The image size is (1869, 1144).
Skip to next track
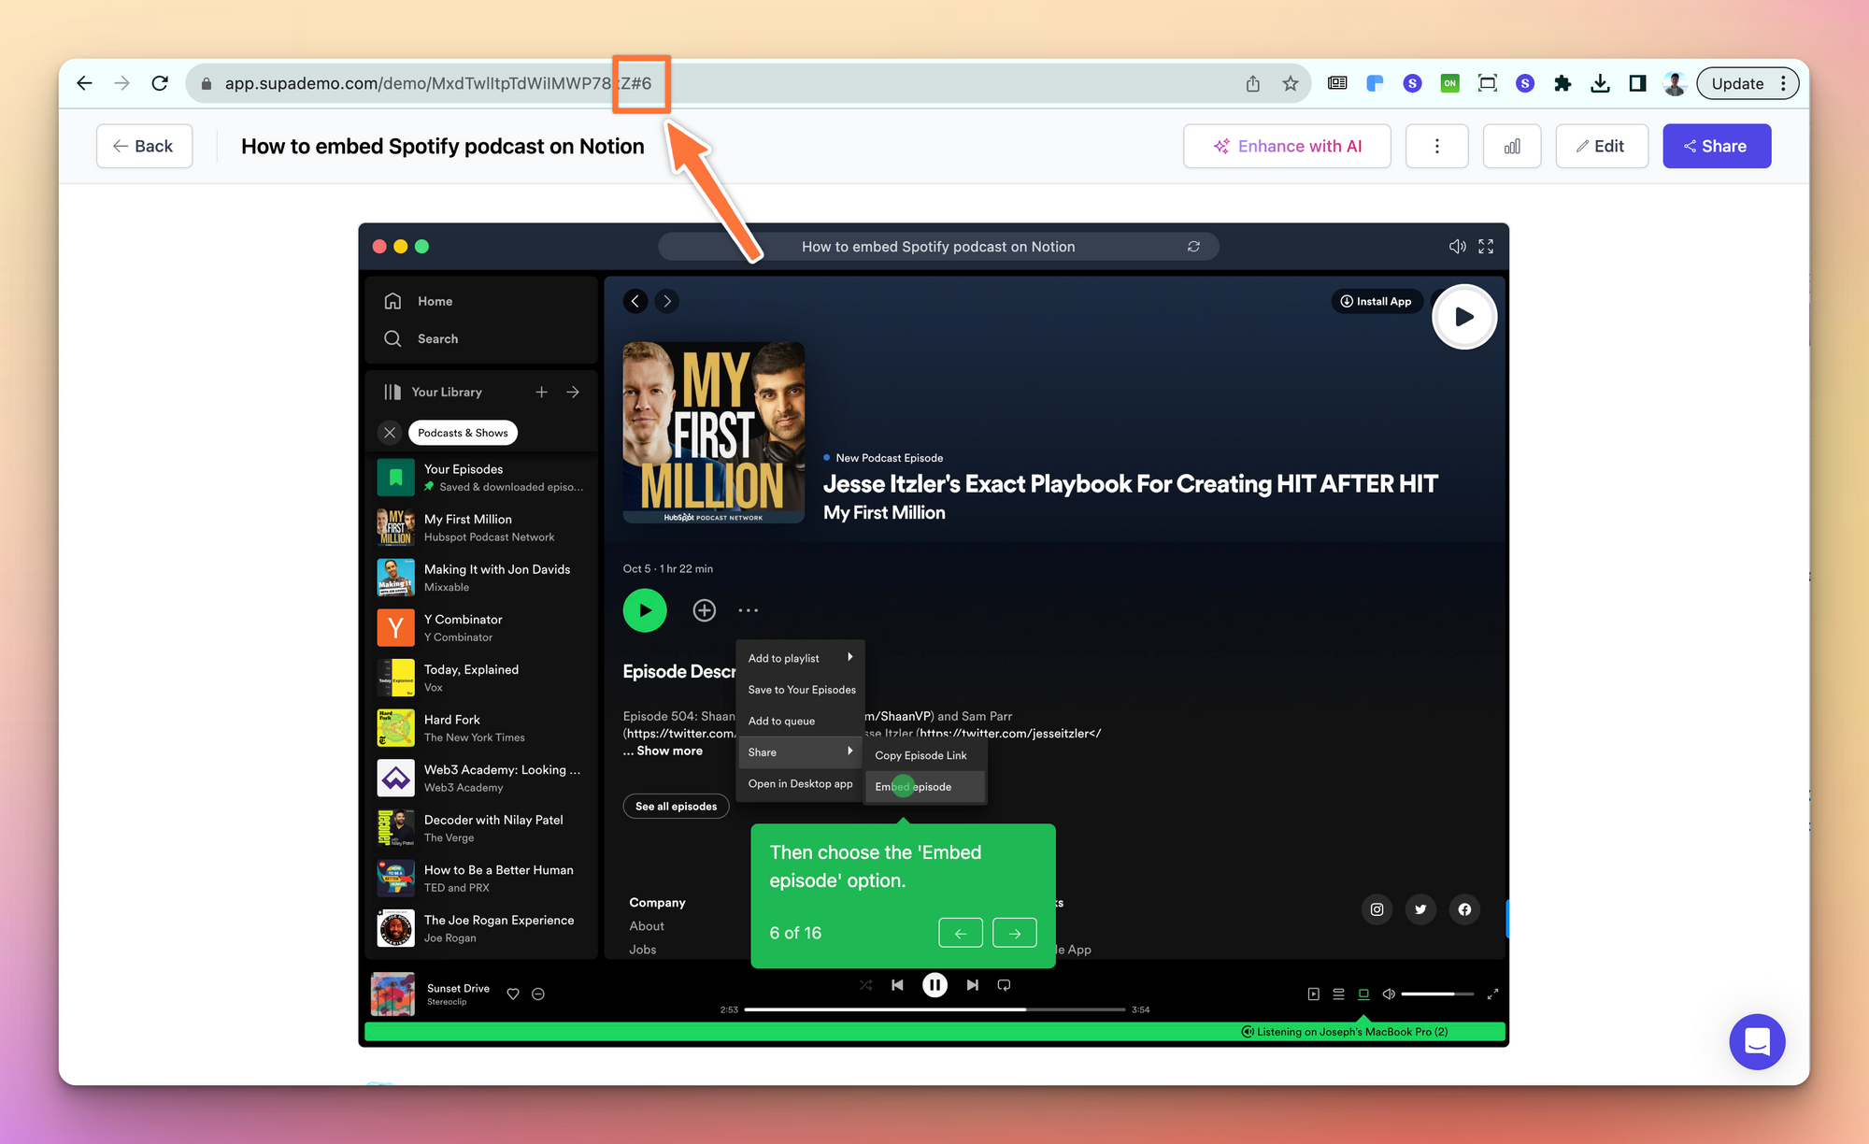coord(973,985)
